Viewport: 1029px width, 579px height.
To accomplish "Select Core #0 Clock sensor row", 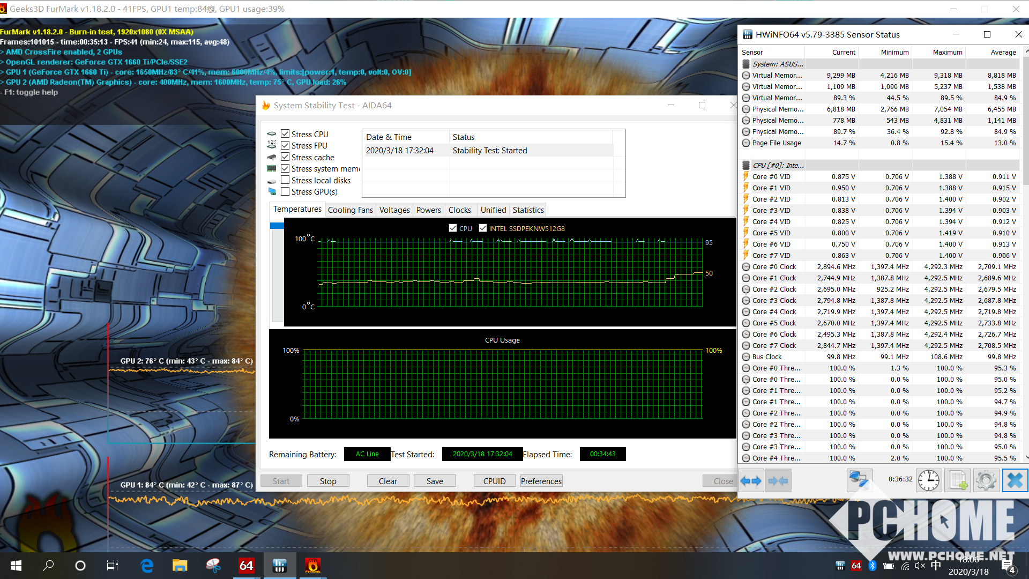I will pyautogui.click(x=879, y=266).
